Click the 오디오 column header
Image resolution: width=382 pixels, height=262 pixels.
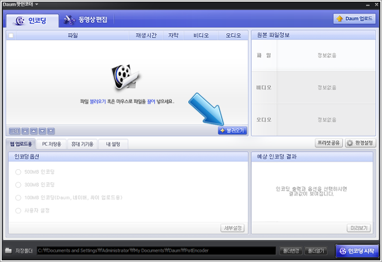tap(233, 35)
